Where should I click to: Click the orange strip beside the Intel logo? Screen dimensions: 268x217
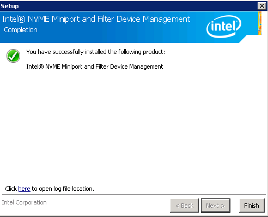point(260,23)
